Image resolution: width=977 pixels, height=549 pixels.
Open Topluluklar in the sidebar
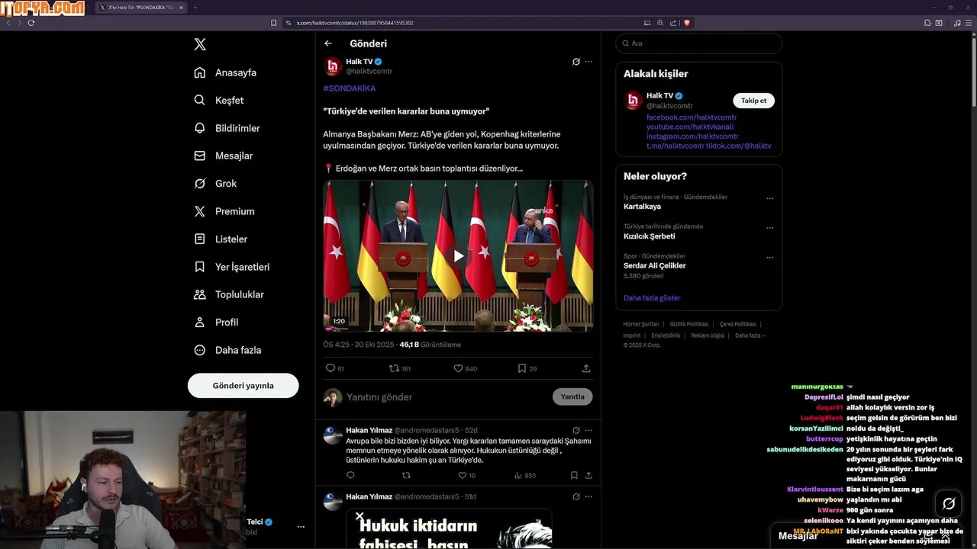point(229,294)
